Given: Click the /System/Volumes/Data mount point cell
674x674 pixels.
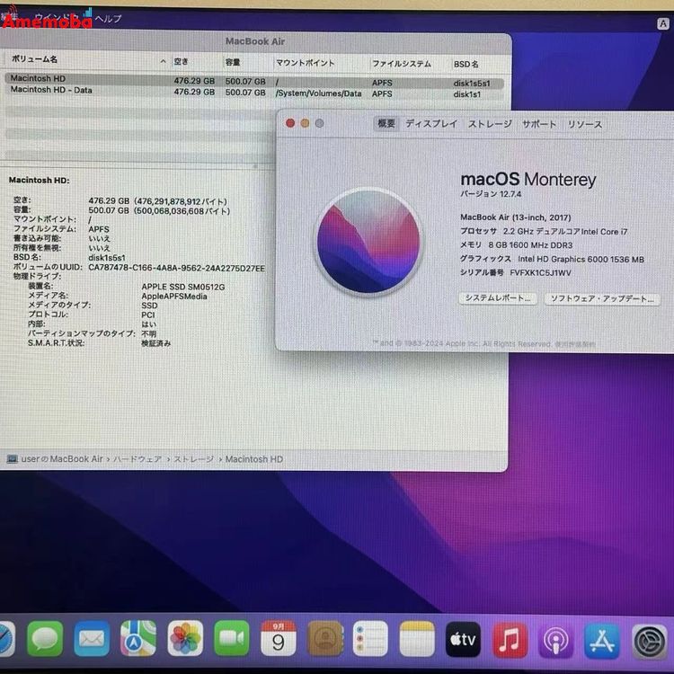Looking at the screenshot, I should point(318,93).
